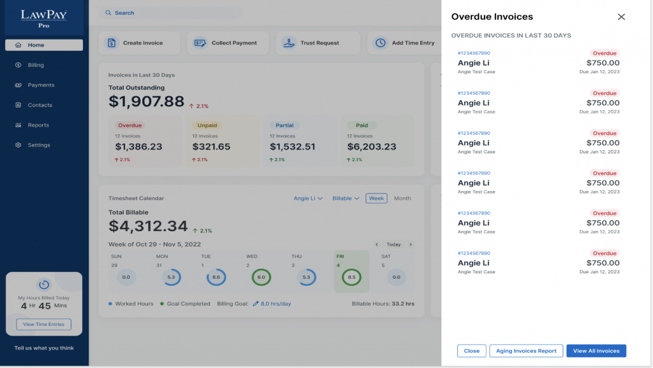Open first overdue invoice number link
653x368 pixels.
[474, 53]
